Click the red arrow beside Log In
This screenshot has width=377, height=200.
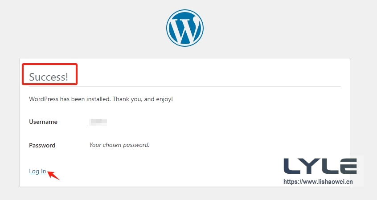click(x=53, y=175)
